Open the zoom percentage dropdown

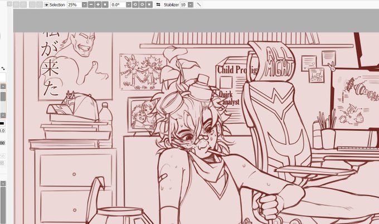[84, 5]
